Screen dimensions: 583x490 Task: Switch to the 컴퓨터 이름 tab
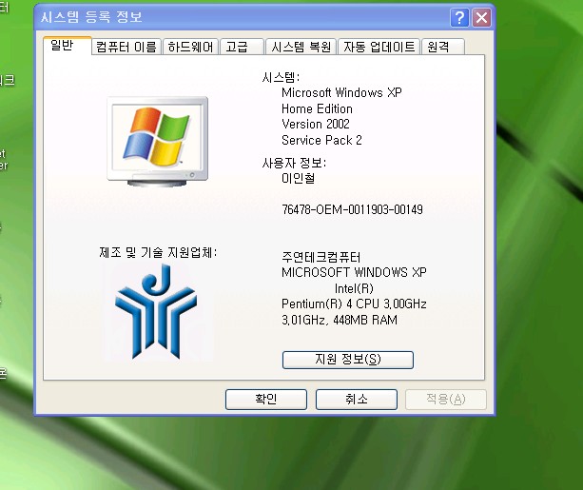click(126, 47)
